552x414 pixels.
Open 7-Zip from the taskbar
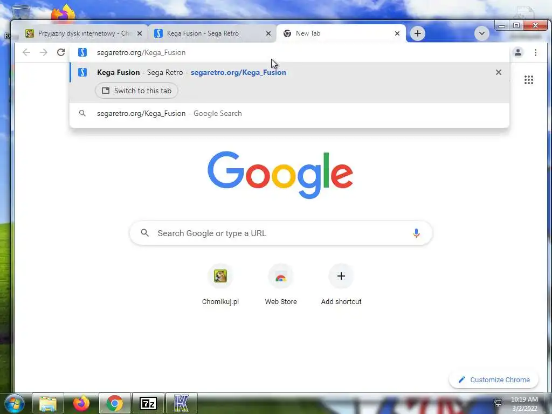pyautogui.click(x=148, y=403)
